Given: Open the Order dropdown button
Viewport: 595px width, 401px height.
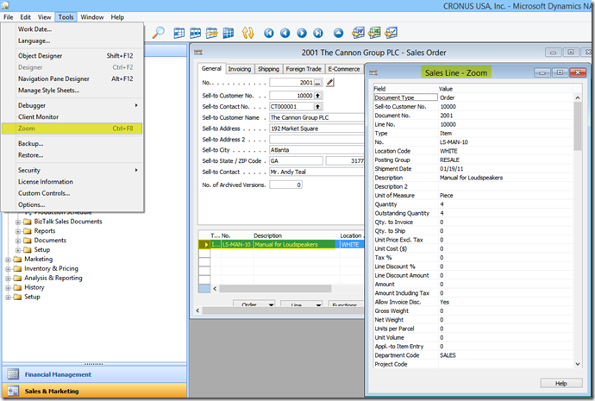Looking at the screenshot, I should [254, 304].
